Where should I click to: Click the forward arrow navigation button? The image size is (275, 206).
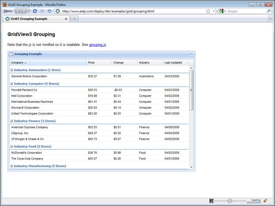24,11
